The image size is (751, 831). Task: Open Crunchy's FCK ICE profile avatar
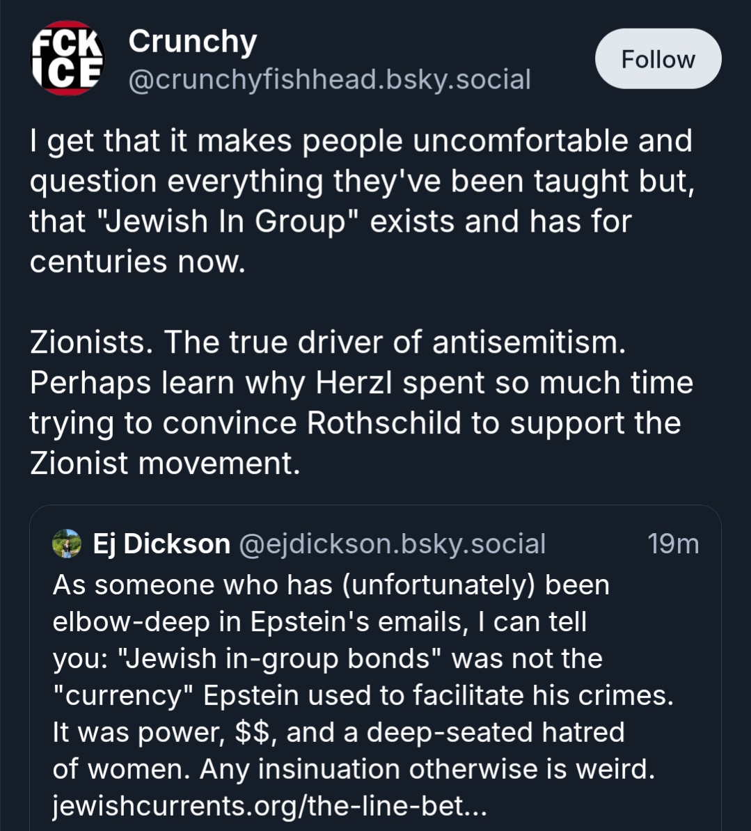coord(67,58)
